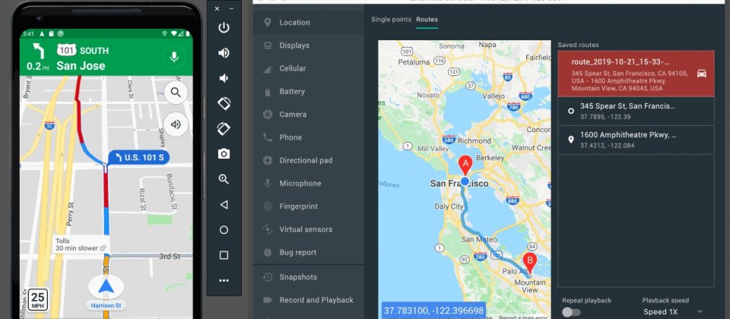Click the Saved routes heading
The image size is (730, 319).
578,45
